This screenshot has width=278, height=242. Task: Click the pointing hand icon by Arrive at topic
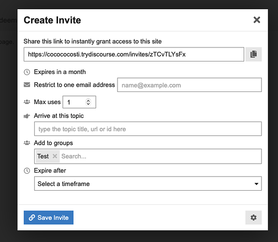pyautogui.click(x=27, y=116)
